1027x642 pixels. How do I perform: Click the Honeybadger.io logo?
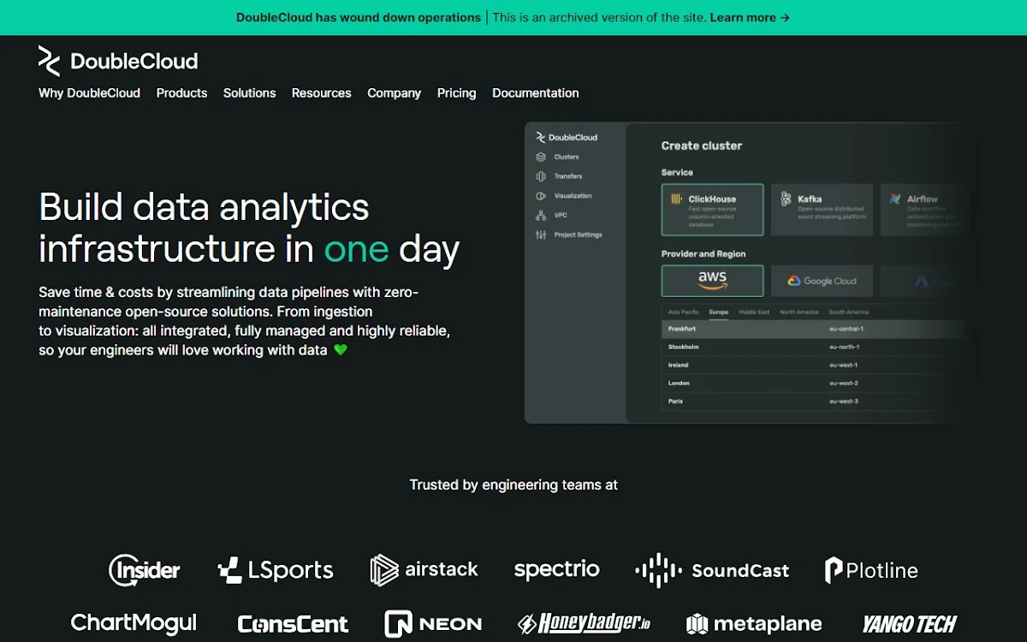[x=585, y=623]
